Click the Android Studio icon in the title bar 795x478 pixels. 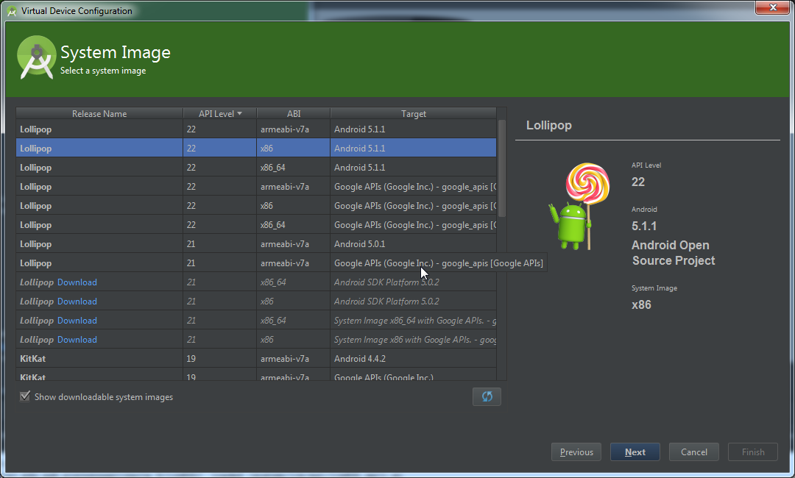pos(12,10)
